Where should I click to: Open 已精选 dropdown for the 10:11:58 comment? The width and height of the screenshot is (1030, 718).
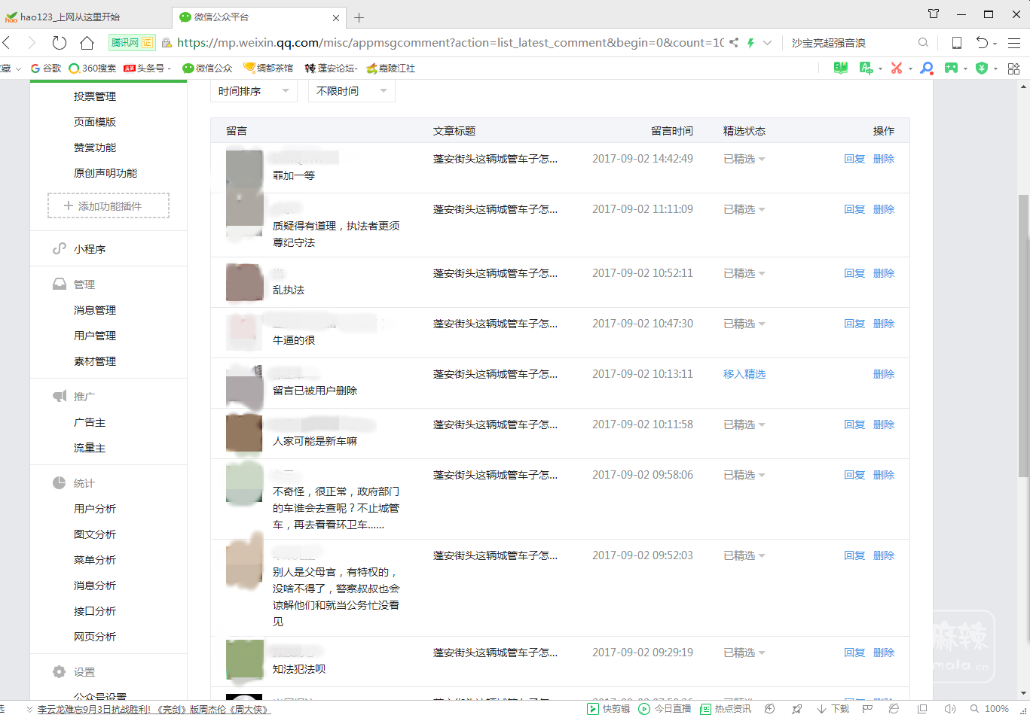pyautogui.click(x=744, y=424)
